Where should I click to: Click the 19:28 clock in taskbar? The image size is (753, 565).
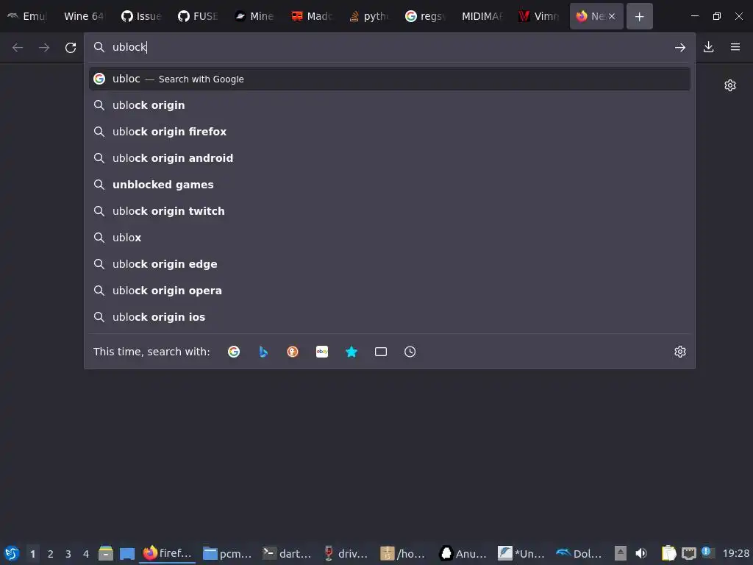coord(735,554)
